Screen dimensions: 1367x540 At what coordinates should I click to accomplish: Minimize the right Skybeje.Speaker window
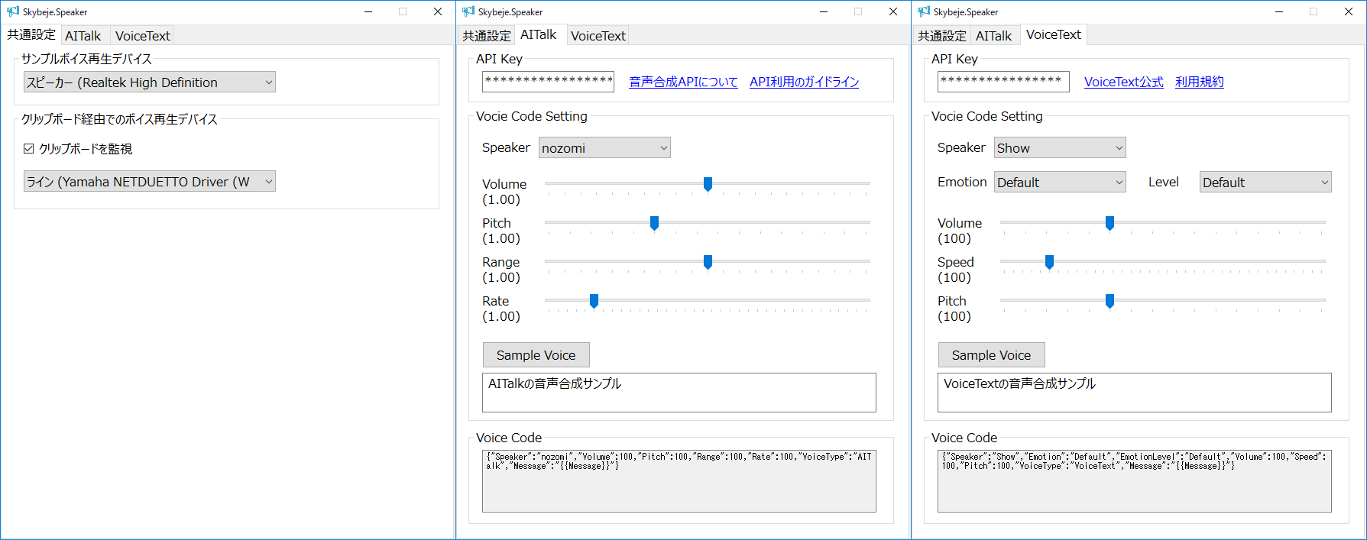pos(1279,11)
